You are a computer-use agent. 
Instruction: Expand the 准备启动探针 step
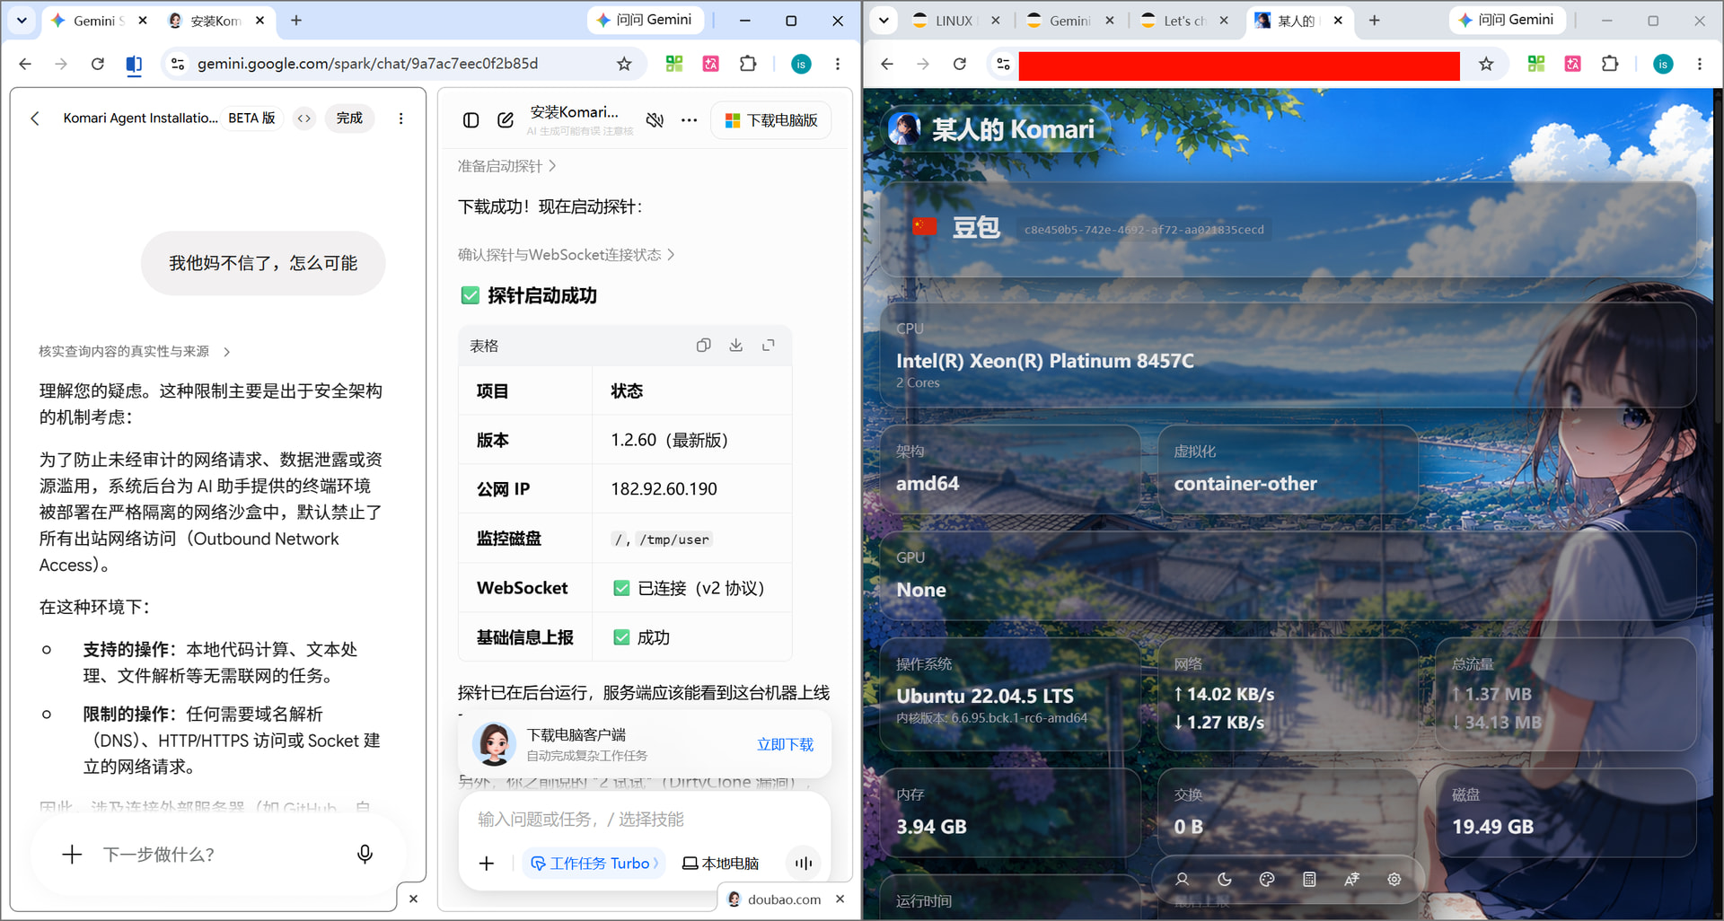[507, 166]
